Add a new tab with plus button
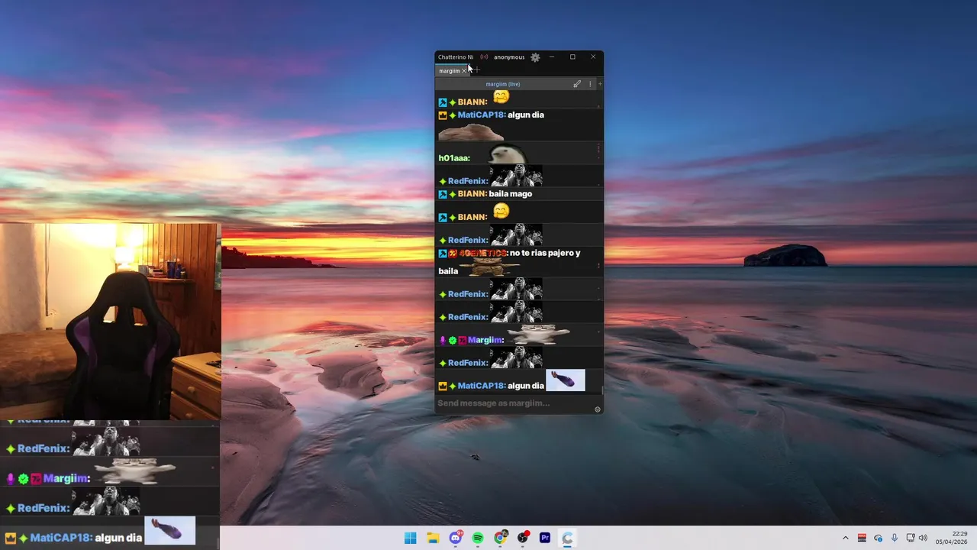Screen dimensions: 977x550 477,70
